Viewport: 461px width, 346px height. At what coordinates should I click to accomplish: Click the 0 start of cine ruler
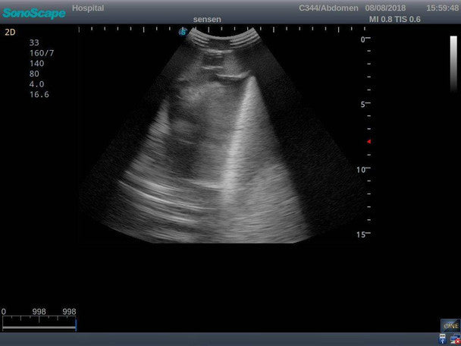pyautogui.click(x=4, y=312)
